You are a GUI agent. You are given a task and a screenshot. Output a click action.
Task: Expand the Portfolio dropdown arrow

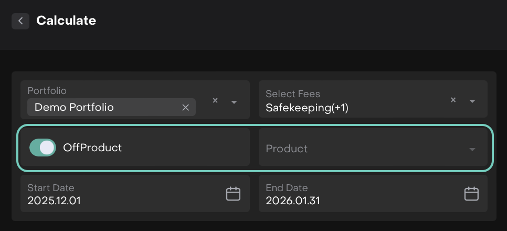point(234,101)
